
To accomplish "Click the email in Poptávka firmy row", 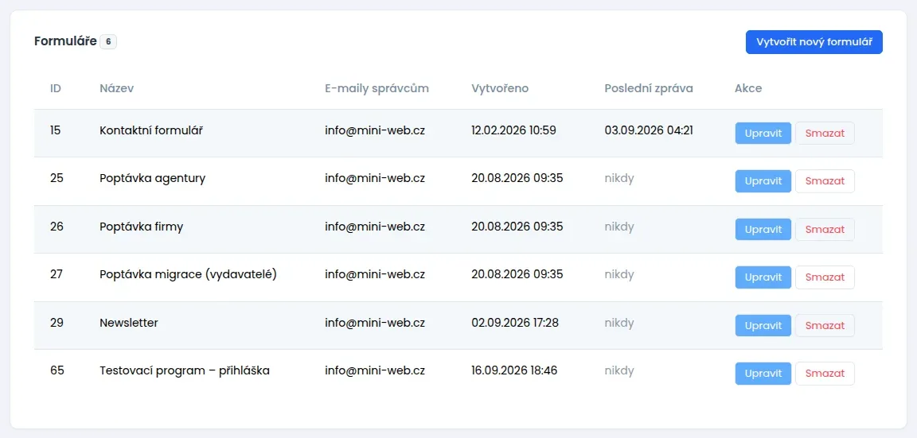I will pos(375,227).
